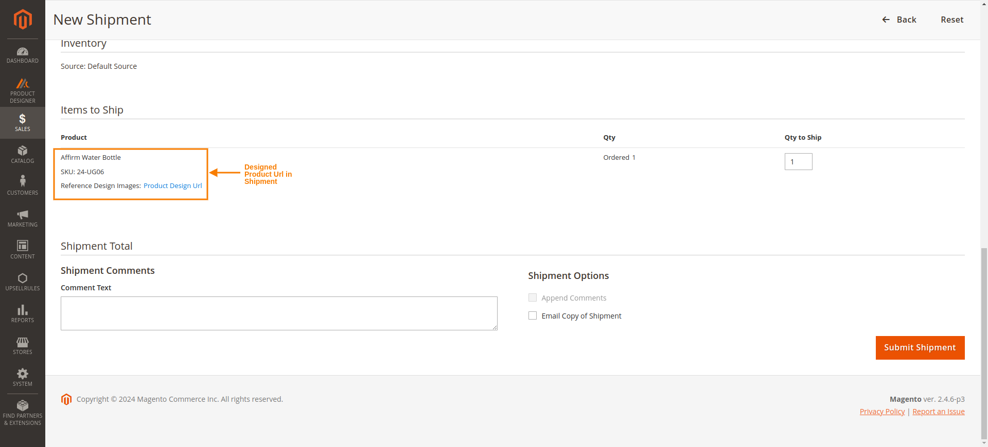Click the Reset button
Image resolution: width=988 pixels, height=447 pixels.
click(x=952, y=20)
